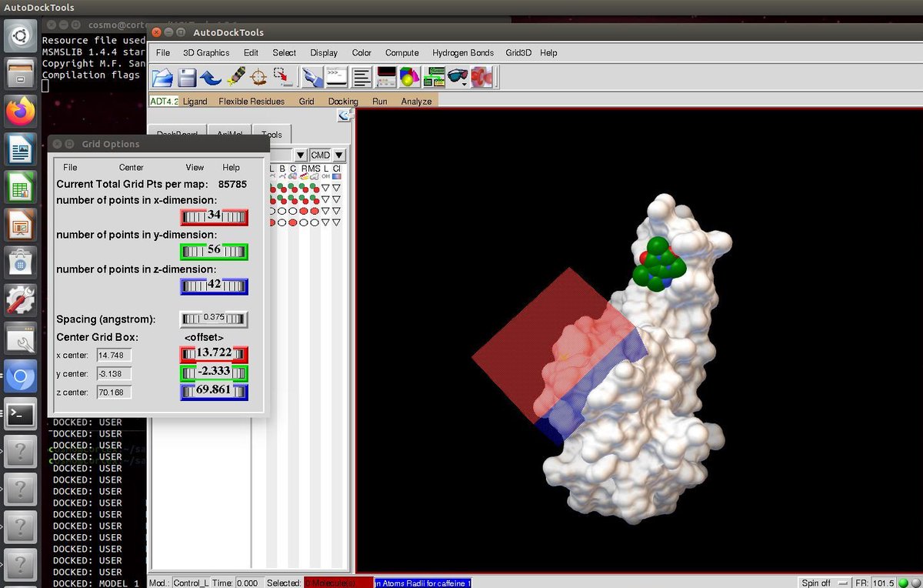
Task: Toggle bottom row's C column red oval
Action: tap(293, 222)
